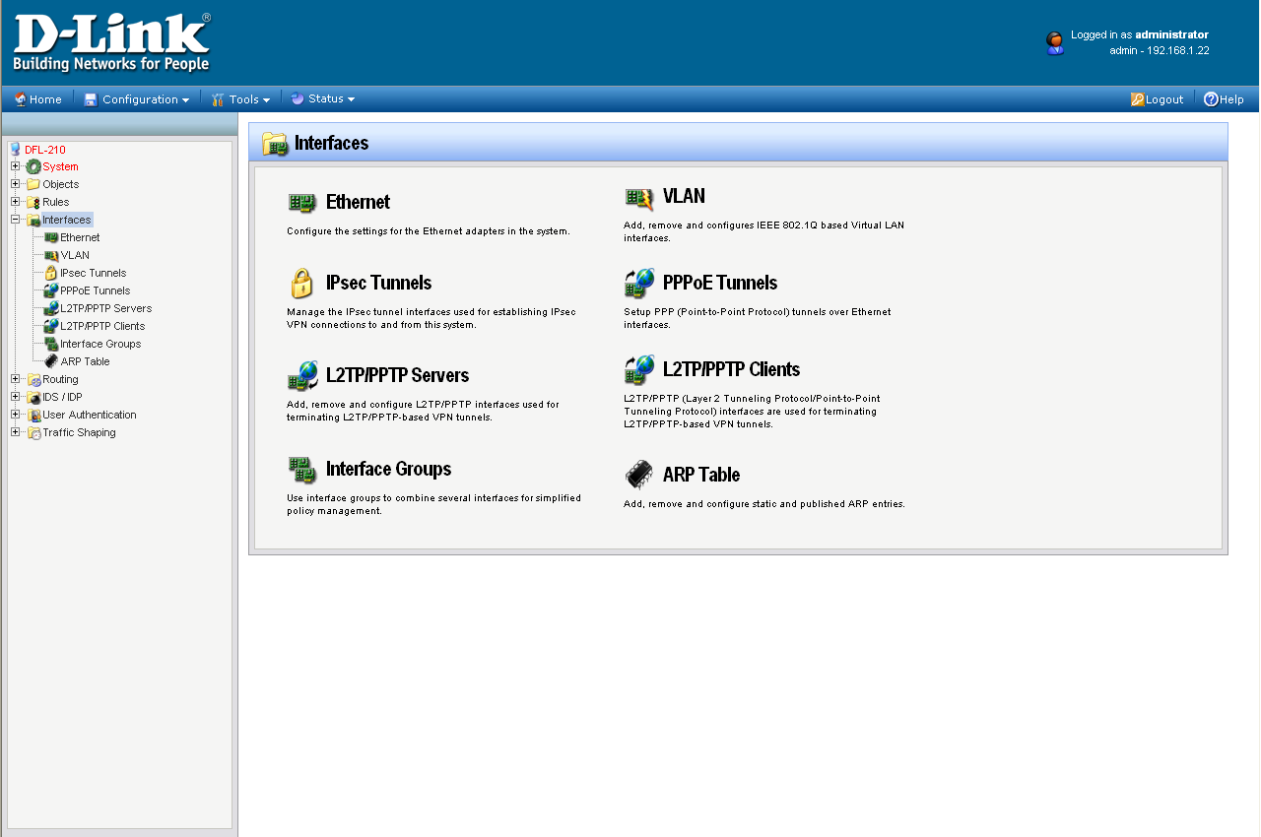Click the IPsec Tunnels padlock icon

pyautogui.click(x=301, y=284)
